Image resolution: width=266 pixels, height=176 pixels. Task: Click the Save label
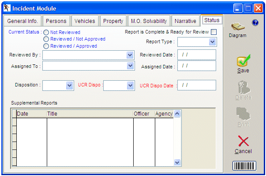click(243, 71)
